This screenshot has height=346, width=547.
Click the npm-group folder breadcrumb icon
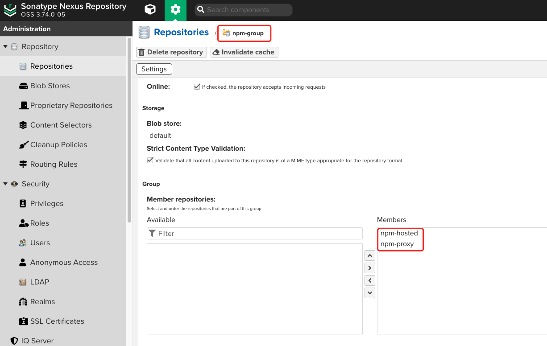(226, 33)
